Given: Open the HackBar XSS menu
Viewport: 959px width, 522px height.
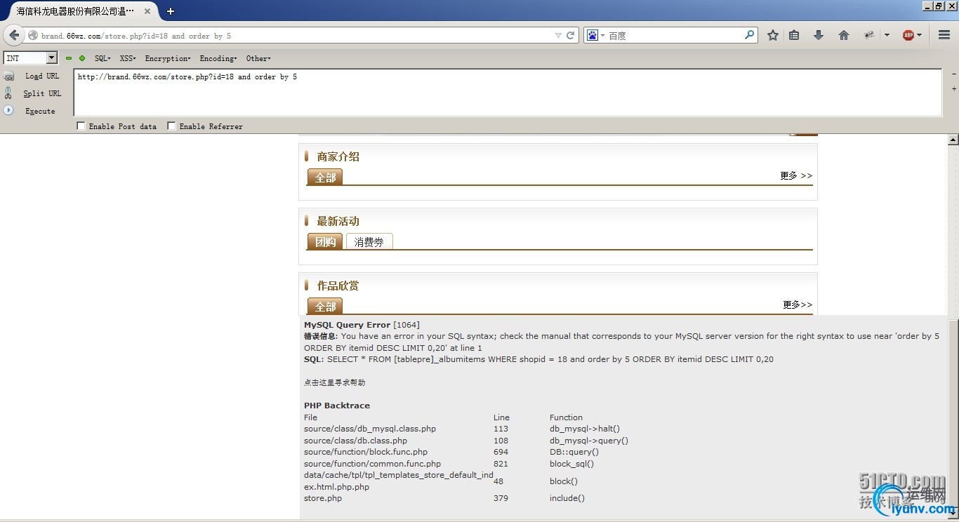Looking at the screenshot, I should tap(128, 58).
